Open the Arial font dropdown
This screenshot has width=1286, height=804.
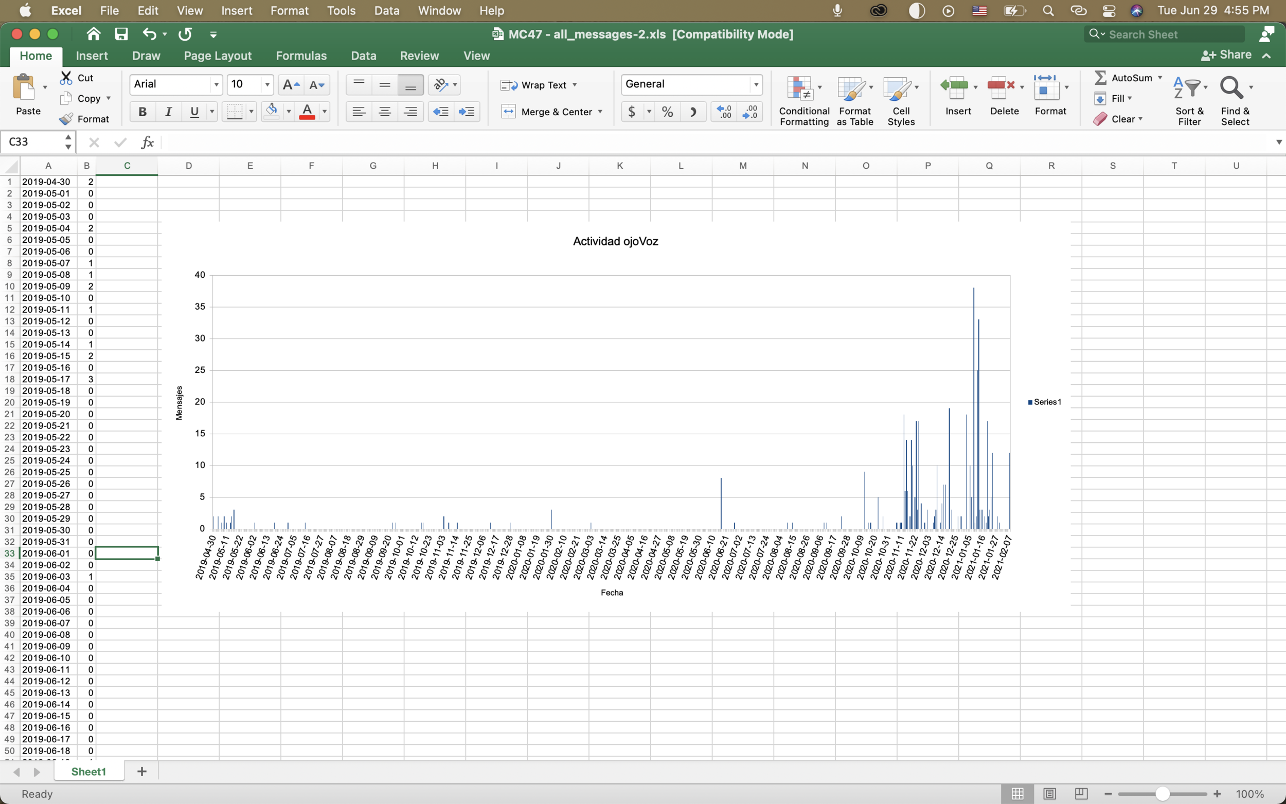(216, 84)
